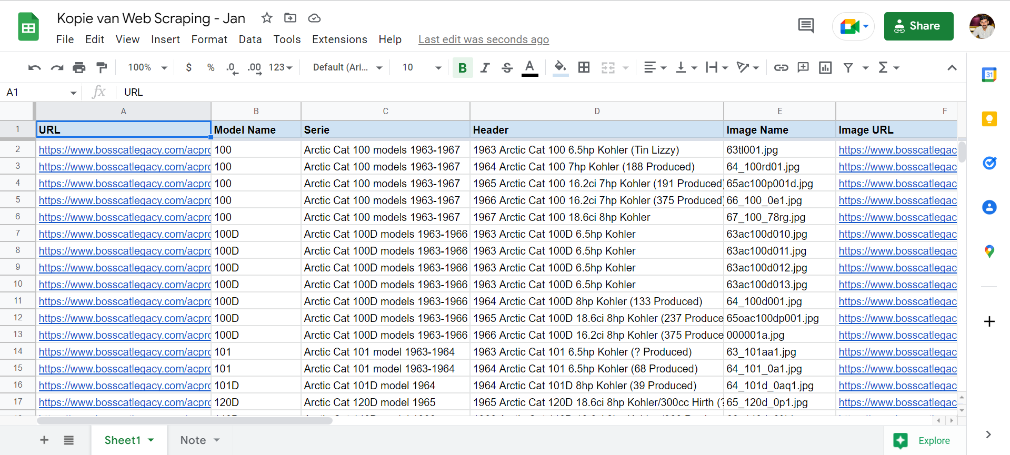This screenshot has width=1010, height=455.
Task: Hide the menus with the up chevron
Action: coord(952,67)
